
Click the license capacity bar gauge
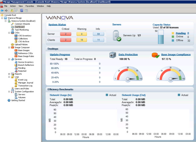161,37
